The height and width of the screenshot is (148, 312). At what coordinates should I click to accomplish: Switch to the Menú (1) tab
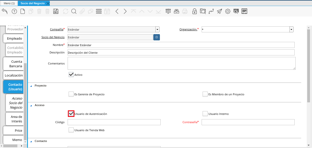coord(9,3)
